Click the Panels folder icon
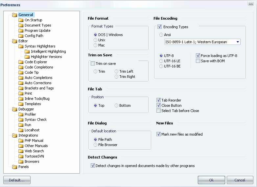The width and height of the screenshot is (257, 187). coord(14,167)
